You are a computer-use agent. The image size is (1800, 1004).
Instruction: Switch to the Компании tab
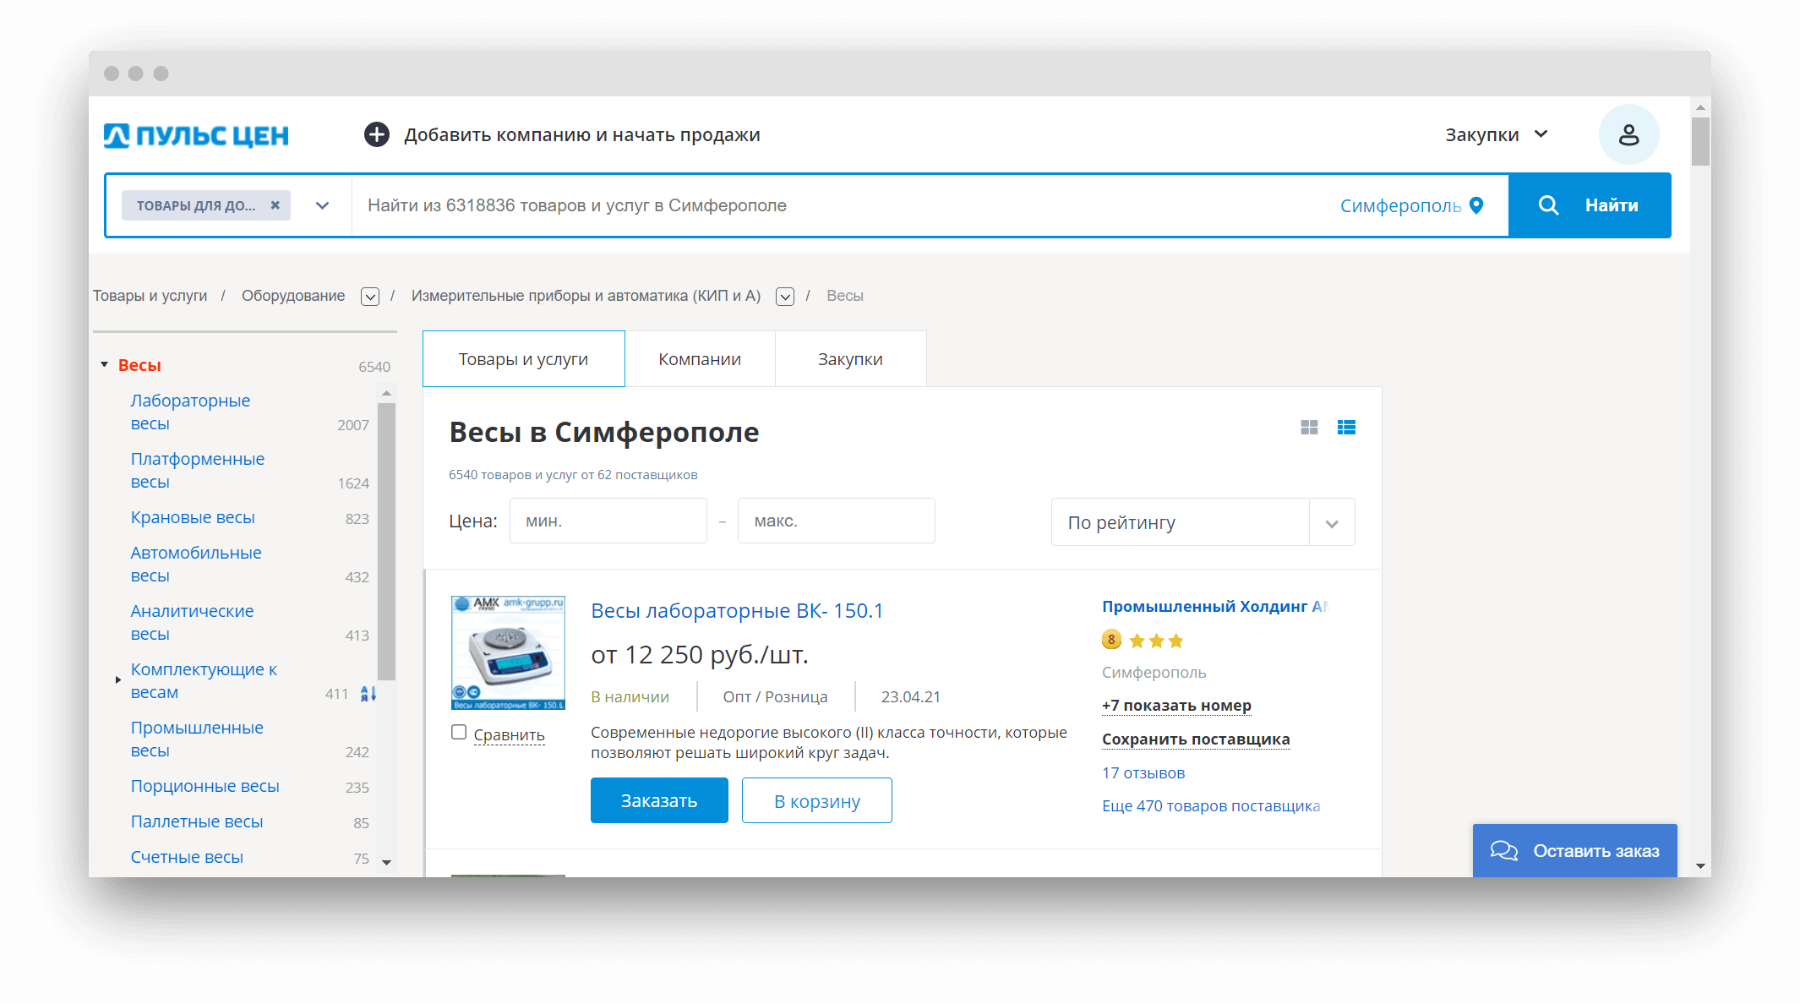699,359
